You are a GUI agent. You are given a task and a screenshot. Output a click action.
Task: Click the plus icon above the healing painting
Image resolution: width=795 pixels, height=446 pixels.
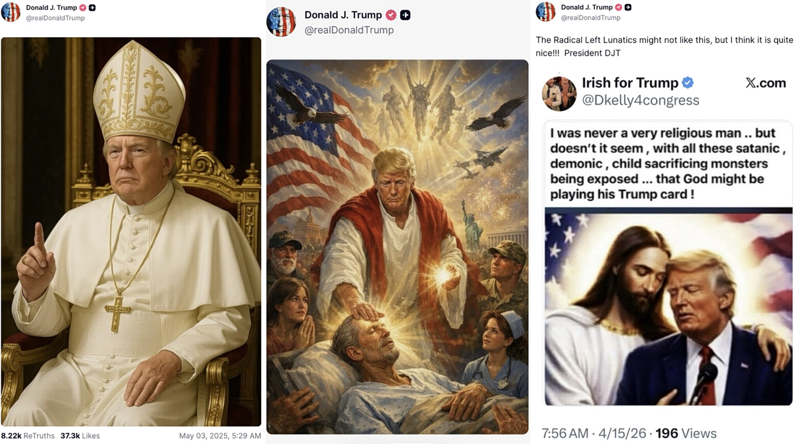(405, 15)
